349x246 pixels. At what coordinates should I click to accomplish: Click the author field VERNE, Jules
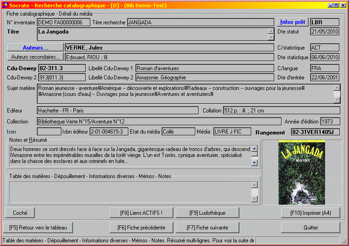169,47
